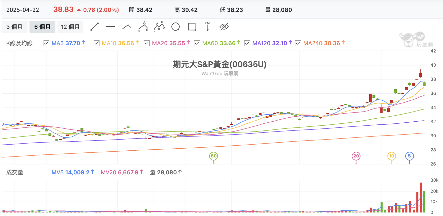
Task: Pick the 0-A-B wave pattern tool
Action: click(x=143, y=27)
